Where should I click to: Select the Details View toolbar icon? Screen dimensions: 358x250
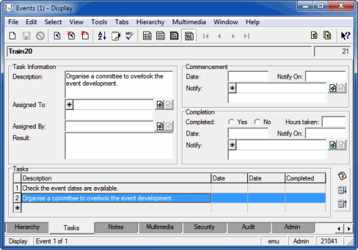click(189, 36)
